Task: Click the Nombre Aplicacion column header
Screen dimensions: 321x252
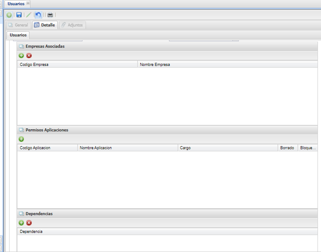Action: (127, 148)
